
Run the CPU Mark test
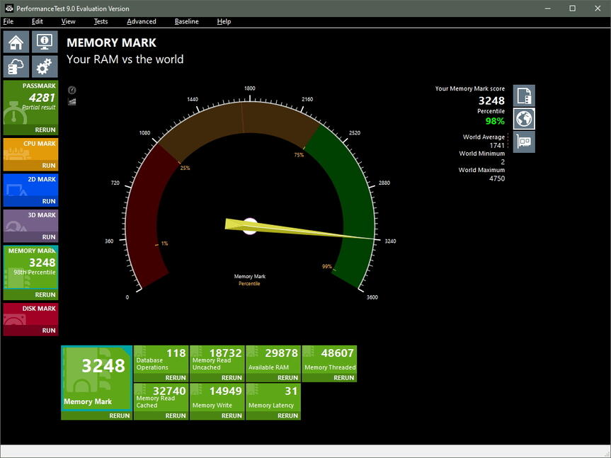click(x=49, y=166)
